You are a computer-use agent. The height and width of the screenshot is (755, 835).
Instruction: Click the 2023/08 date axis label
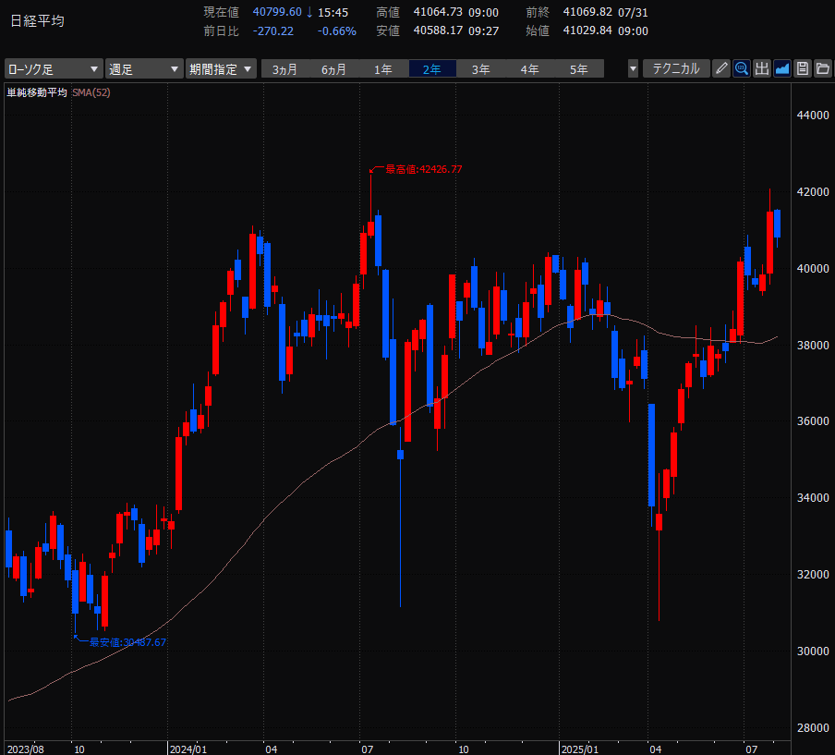click(x=26, y=749)
